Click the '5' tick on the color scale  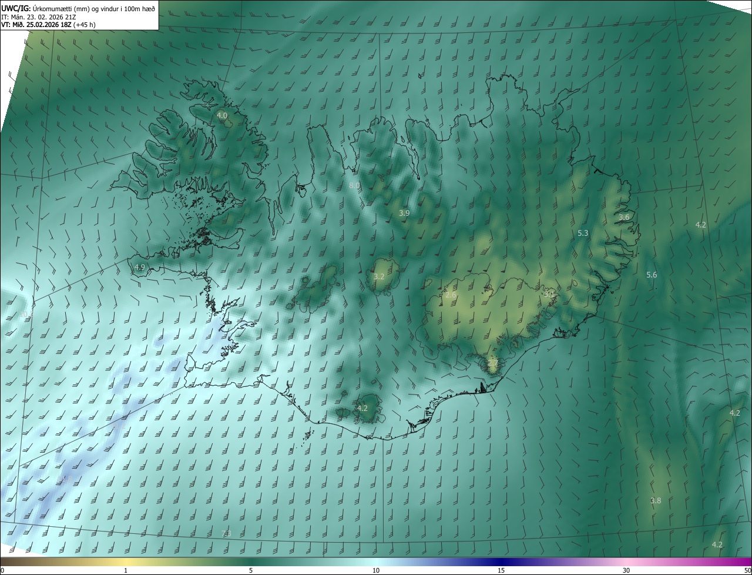[x=251, y=570]
